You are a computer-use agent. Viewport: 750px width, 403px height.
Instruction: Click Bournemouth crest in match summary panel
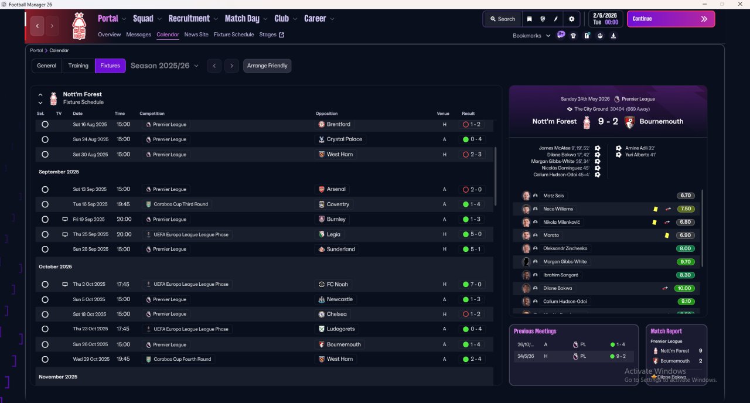[x=629, y=122]
